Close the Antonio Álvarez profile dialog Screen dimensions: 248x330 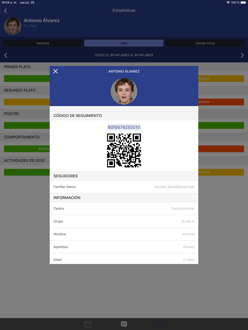[x=56, y=71]
